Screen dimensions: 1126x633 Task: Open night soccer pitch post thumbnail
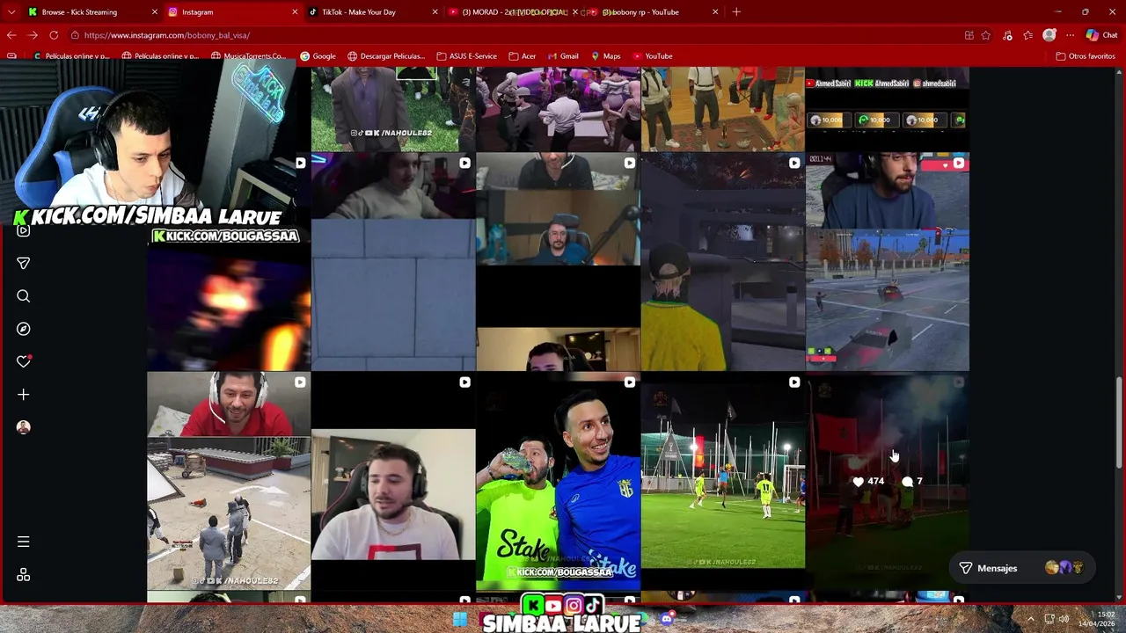click(x=722, y=482)
